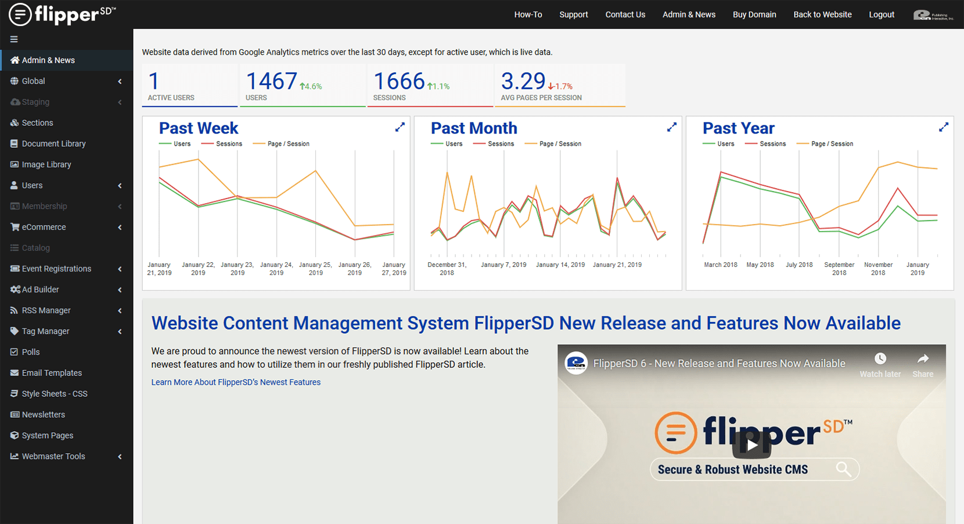Viewport: 964px width, 524px height.
Task: Toggle Users series in Past Week legend
Action: pos(175,144)
